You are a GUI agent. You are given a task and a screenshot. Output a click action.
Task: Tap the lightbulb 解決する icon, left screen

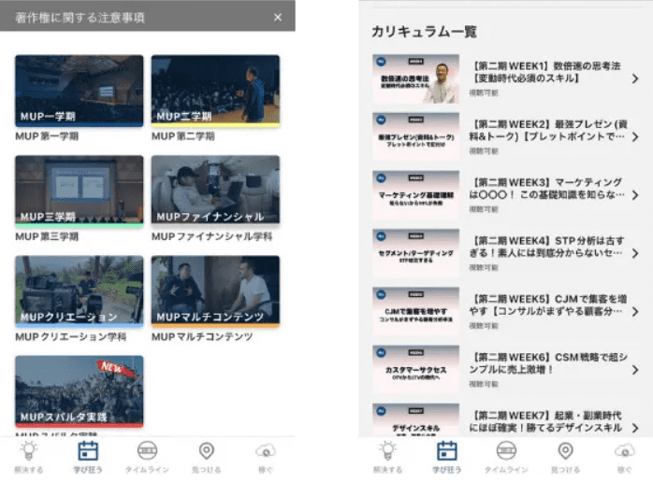coord(29,451)
